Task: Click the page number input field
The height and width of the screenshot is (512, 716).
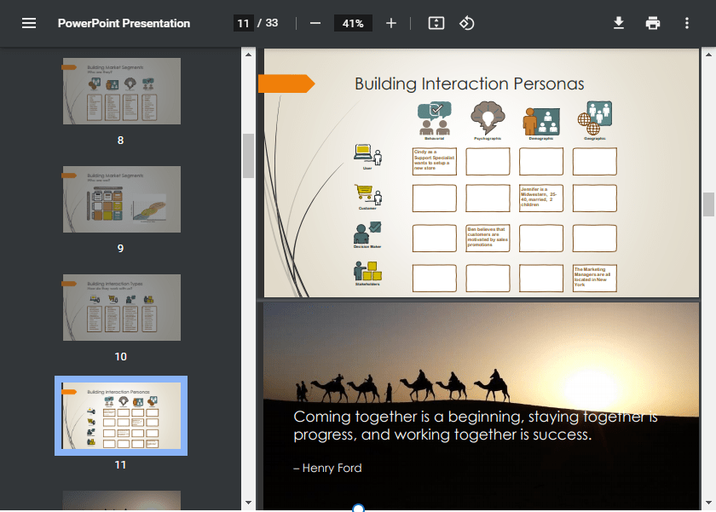Action: click(243, 23)
